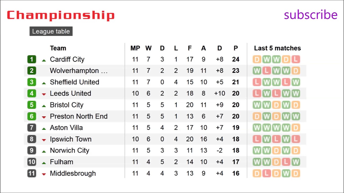Open the League table tab
Viewport: 344px width, 193px height.
tap(51, 31)
